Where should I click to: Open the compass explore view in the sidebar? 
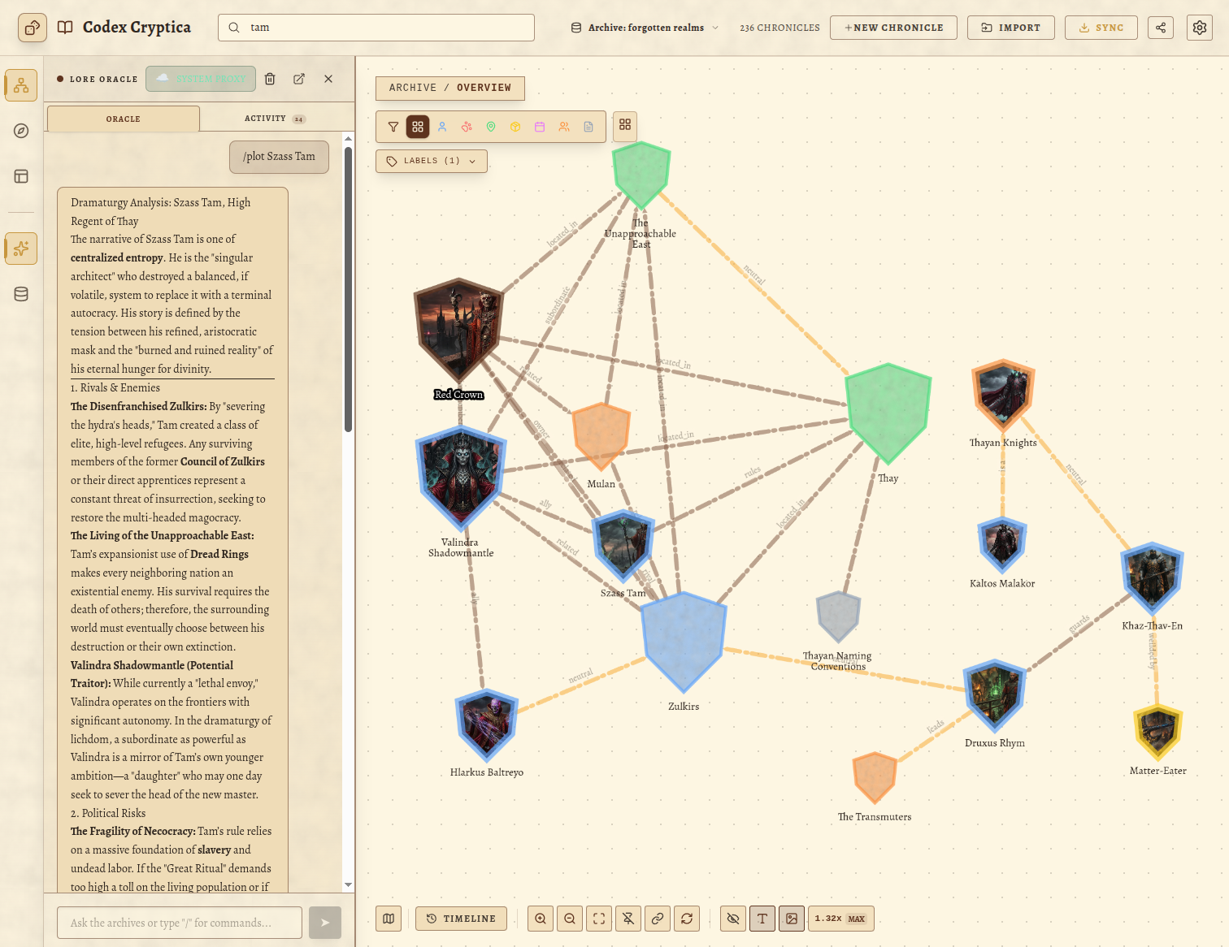[x=21, y=131]
